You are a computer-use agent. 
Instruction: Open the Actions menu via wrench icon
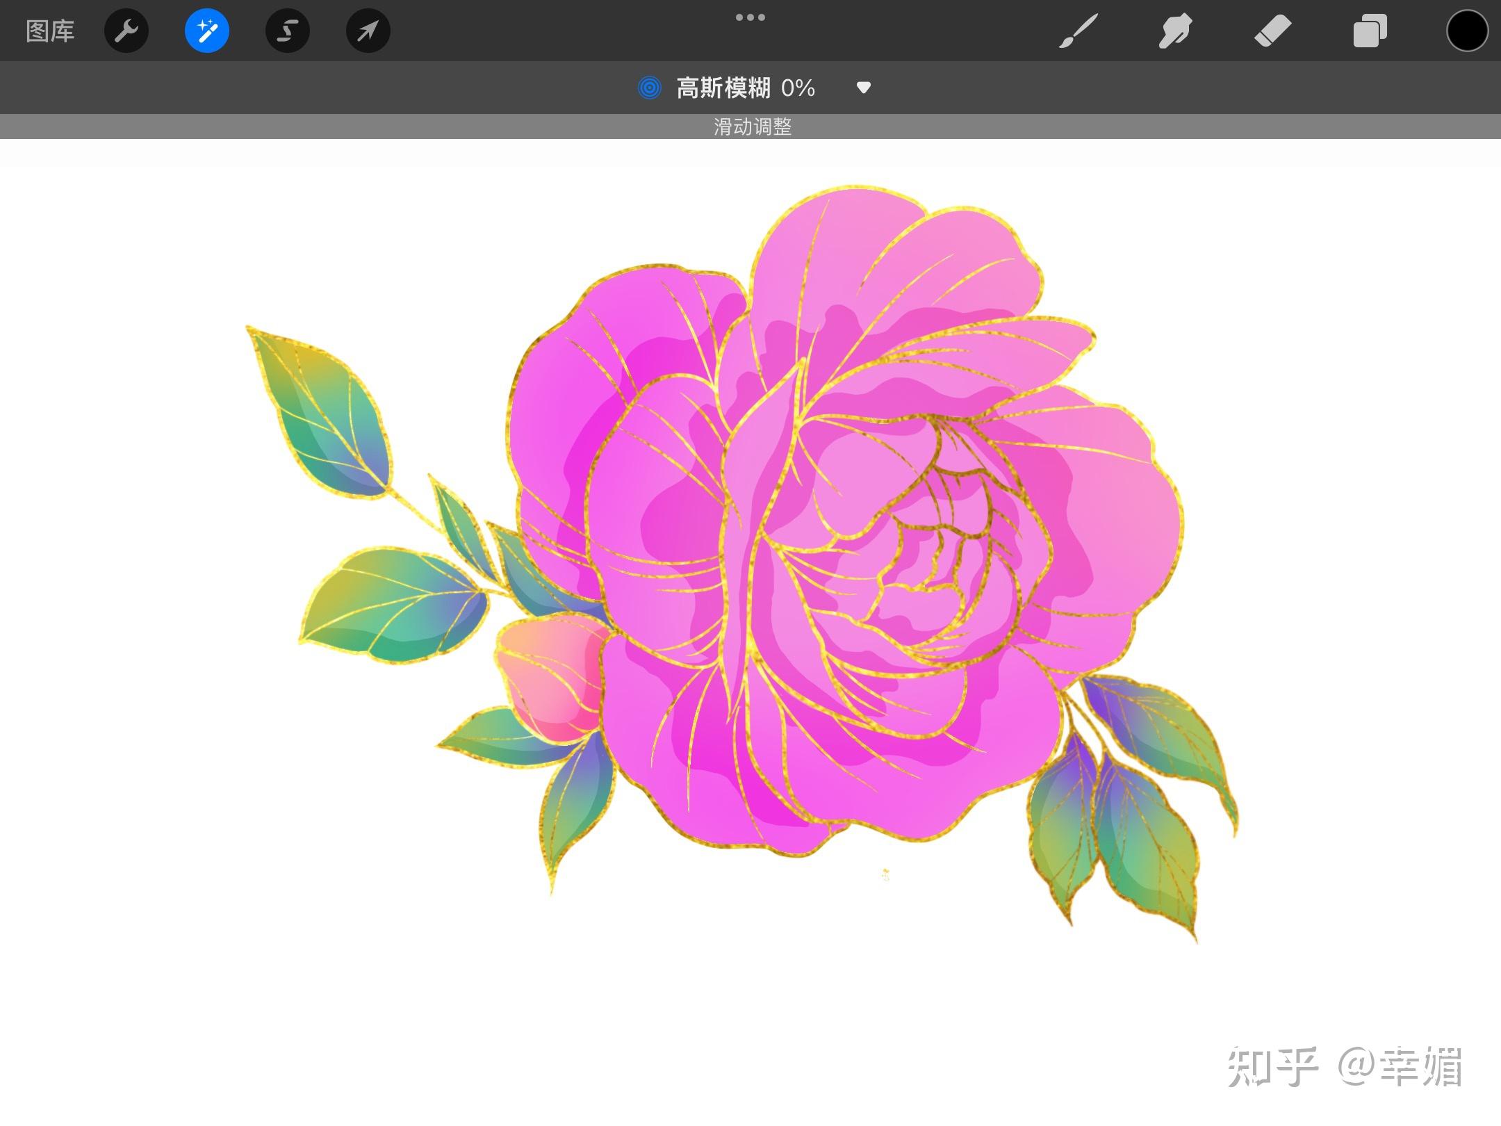tap(126, 31)
